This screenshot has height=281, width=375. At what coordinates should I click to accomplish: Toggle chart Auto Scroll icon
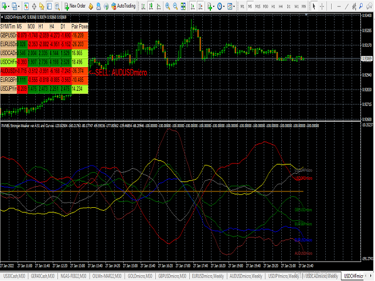pyautogui.click(x=193, y=6)
